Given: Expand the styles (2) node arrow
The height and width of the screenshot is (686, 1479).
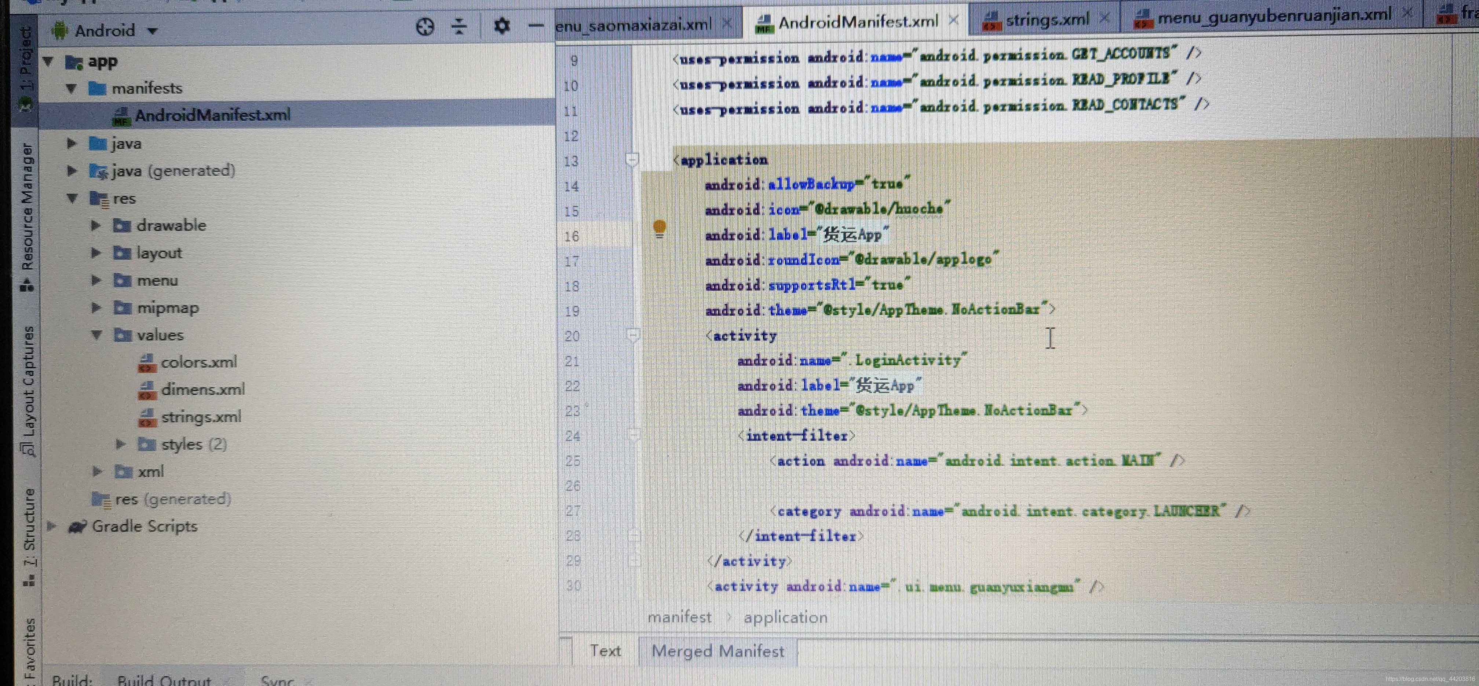Looking at the screenshot, I should pyautogui.click(x=120, y=444).
